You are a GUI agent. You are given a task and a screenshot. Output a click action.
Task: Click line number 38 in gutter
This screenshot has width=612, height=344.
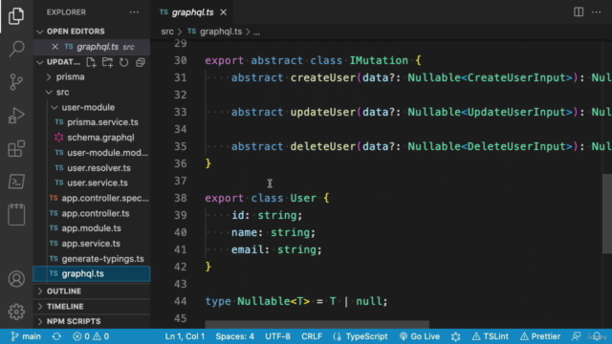[x=181, y=198]
